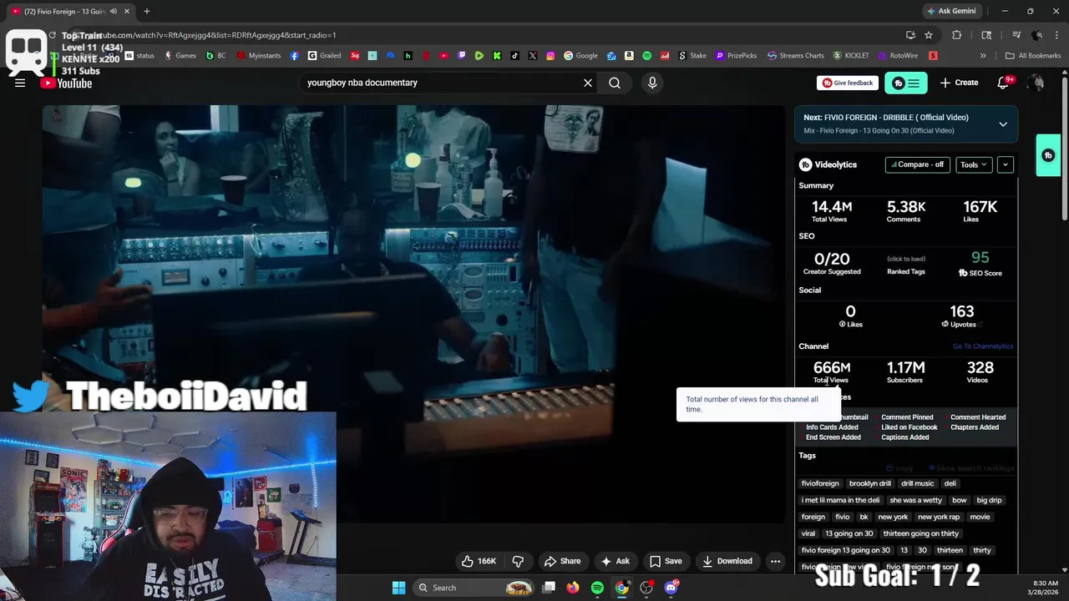The width and height of the screenshot is (1069, 601).
Task: Open the Create button
Action: coord(959,83)
